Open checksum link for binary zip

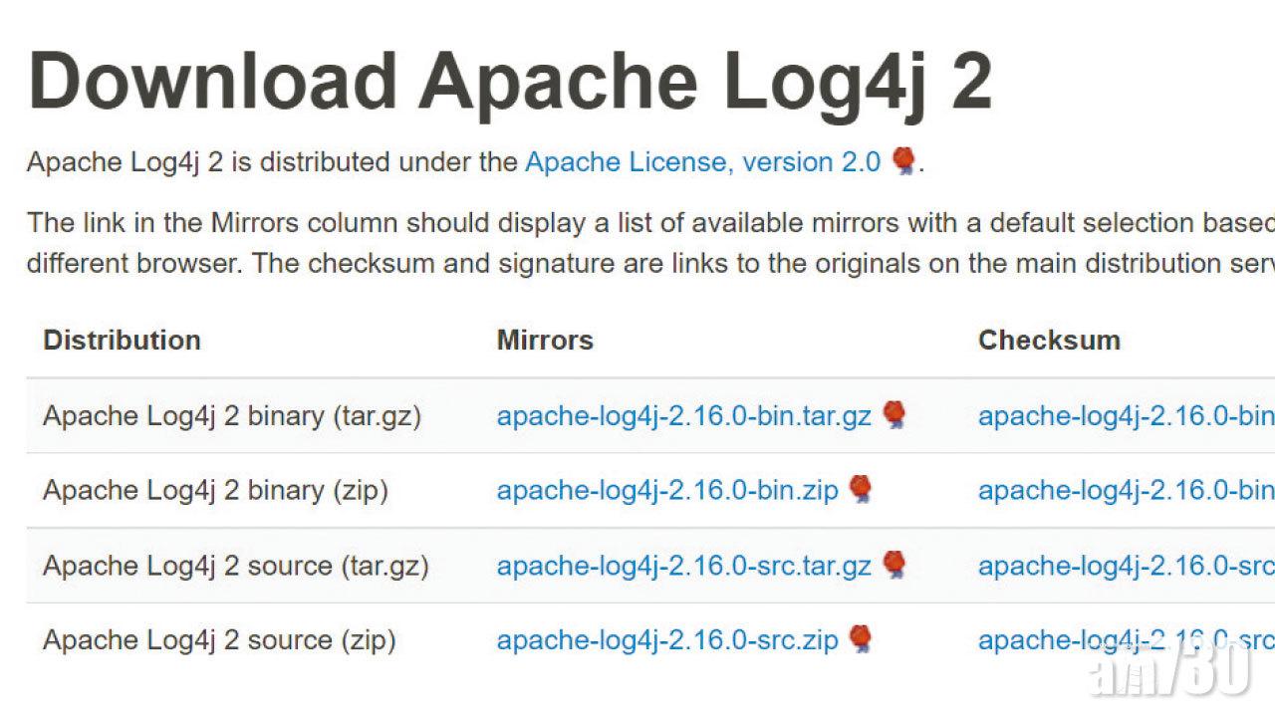[x=1127, y=490]
